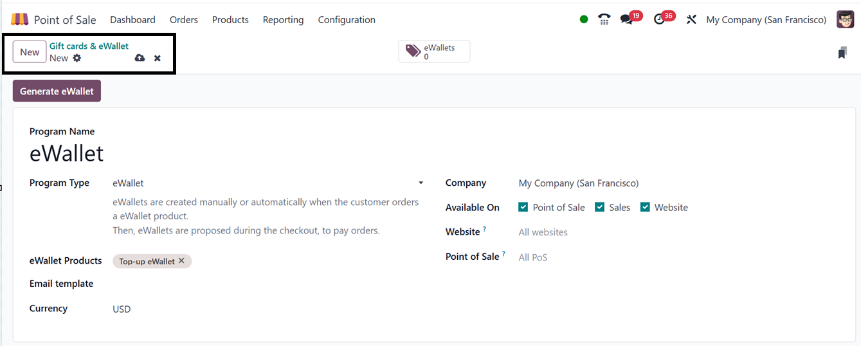Remove the Top-up eWallet tag
Viewport: 861px width, 346px height.
(181, 260)
